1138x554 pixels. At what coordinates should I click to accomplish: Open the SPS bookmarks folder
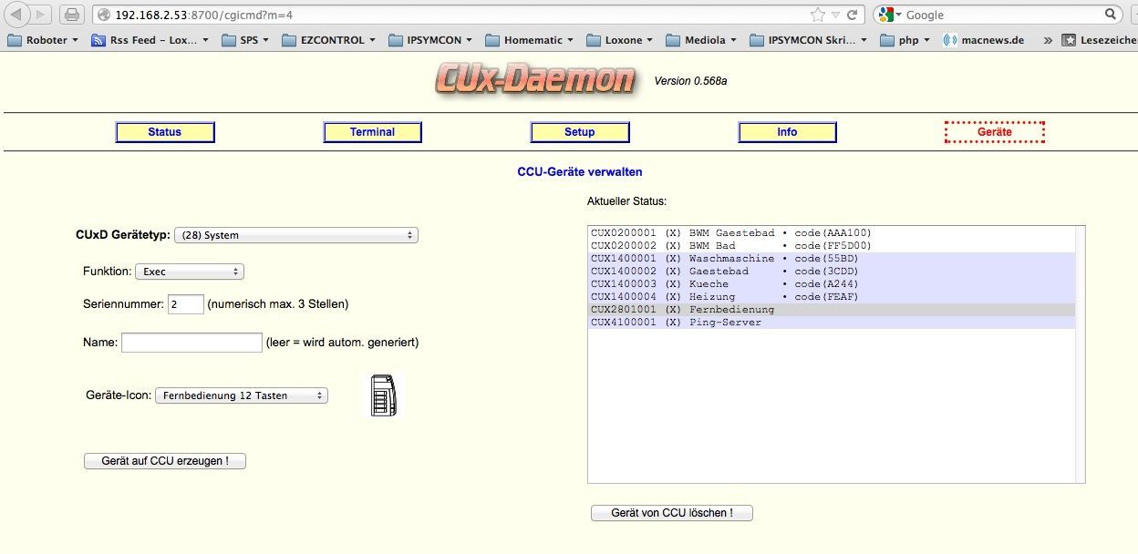(244, 40)
